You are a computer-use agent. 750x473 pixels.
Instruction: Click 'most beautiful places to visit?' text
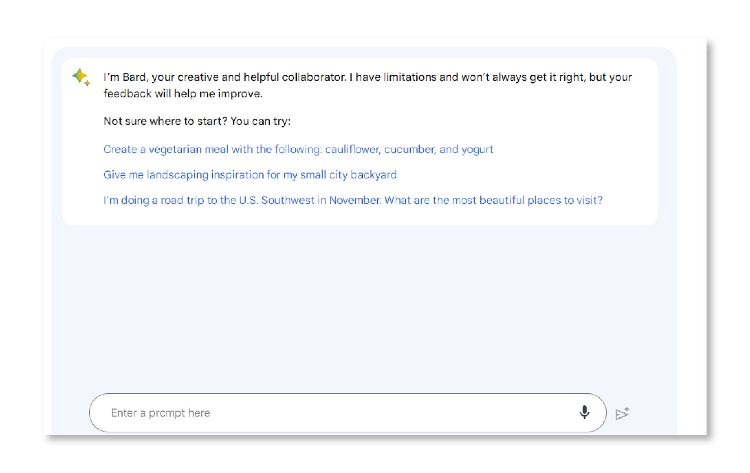[527, 200]
